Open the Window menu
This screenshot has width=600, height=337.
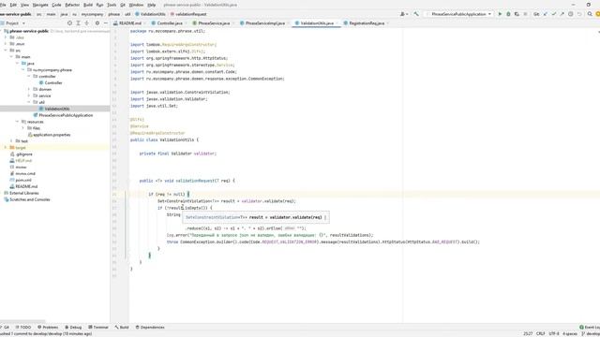136,5
